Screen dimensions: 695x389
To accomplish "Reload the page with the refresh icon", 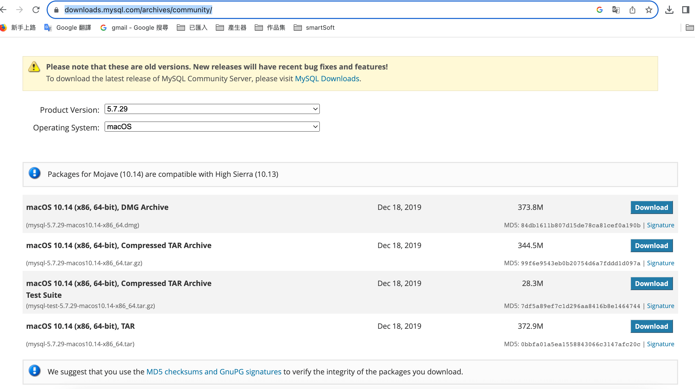I will (36, 10).
